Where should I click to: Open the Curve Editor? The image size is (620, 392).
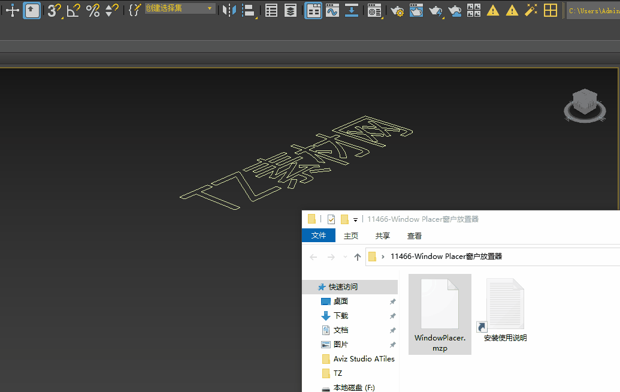pyautogui.click(x=332, y=10)
